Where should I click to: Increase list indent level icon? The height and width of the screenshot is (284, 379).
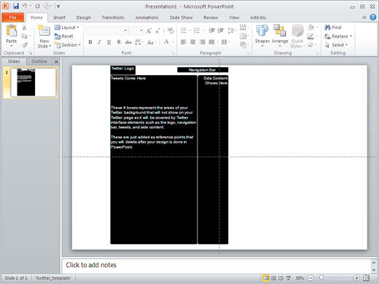pyautogui.click(x=221, y=31)
